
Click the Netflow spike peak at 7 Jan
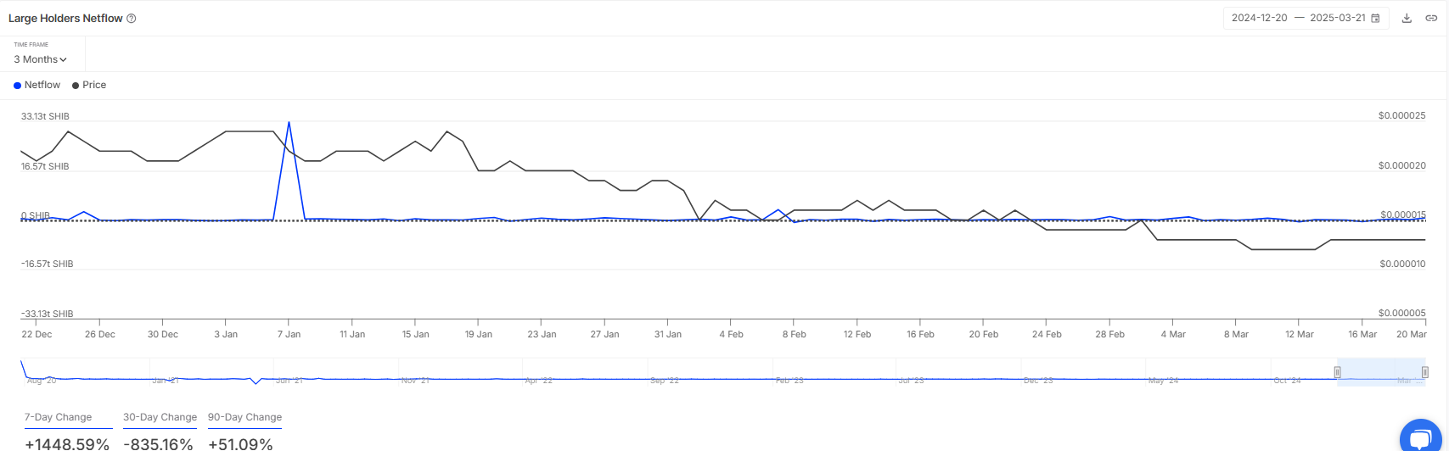tap(289, 123)
